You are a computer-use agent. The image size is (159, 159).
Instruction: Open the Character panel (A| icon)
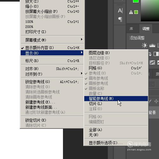click(x=120, y=11)
